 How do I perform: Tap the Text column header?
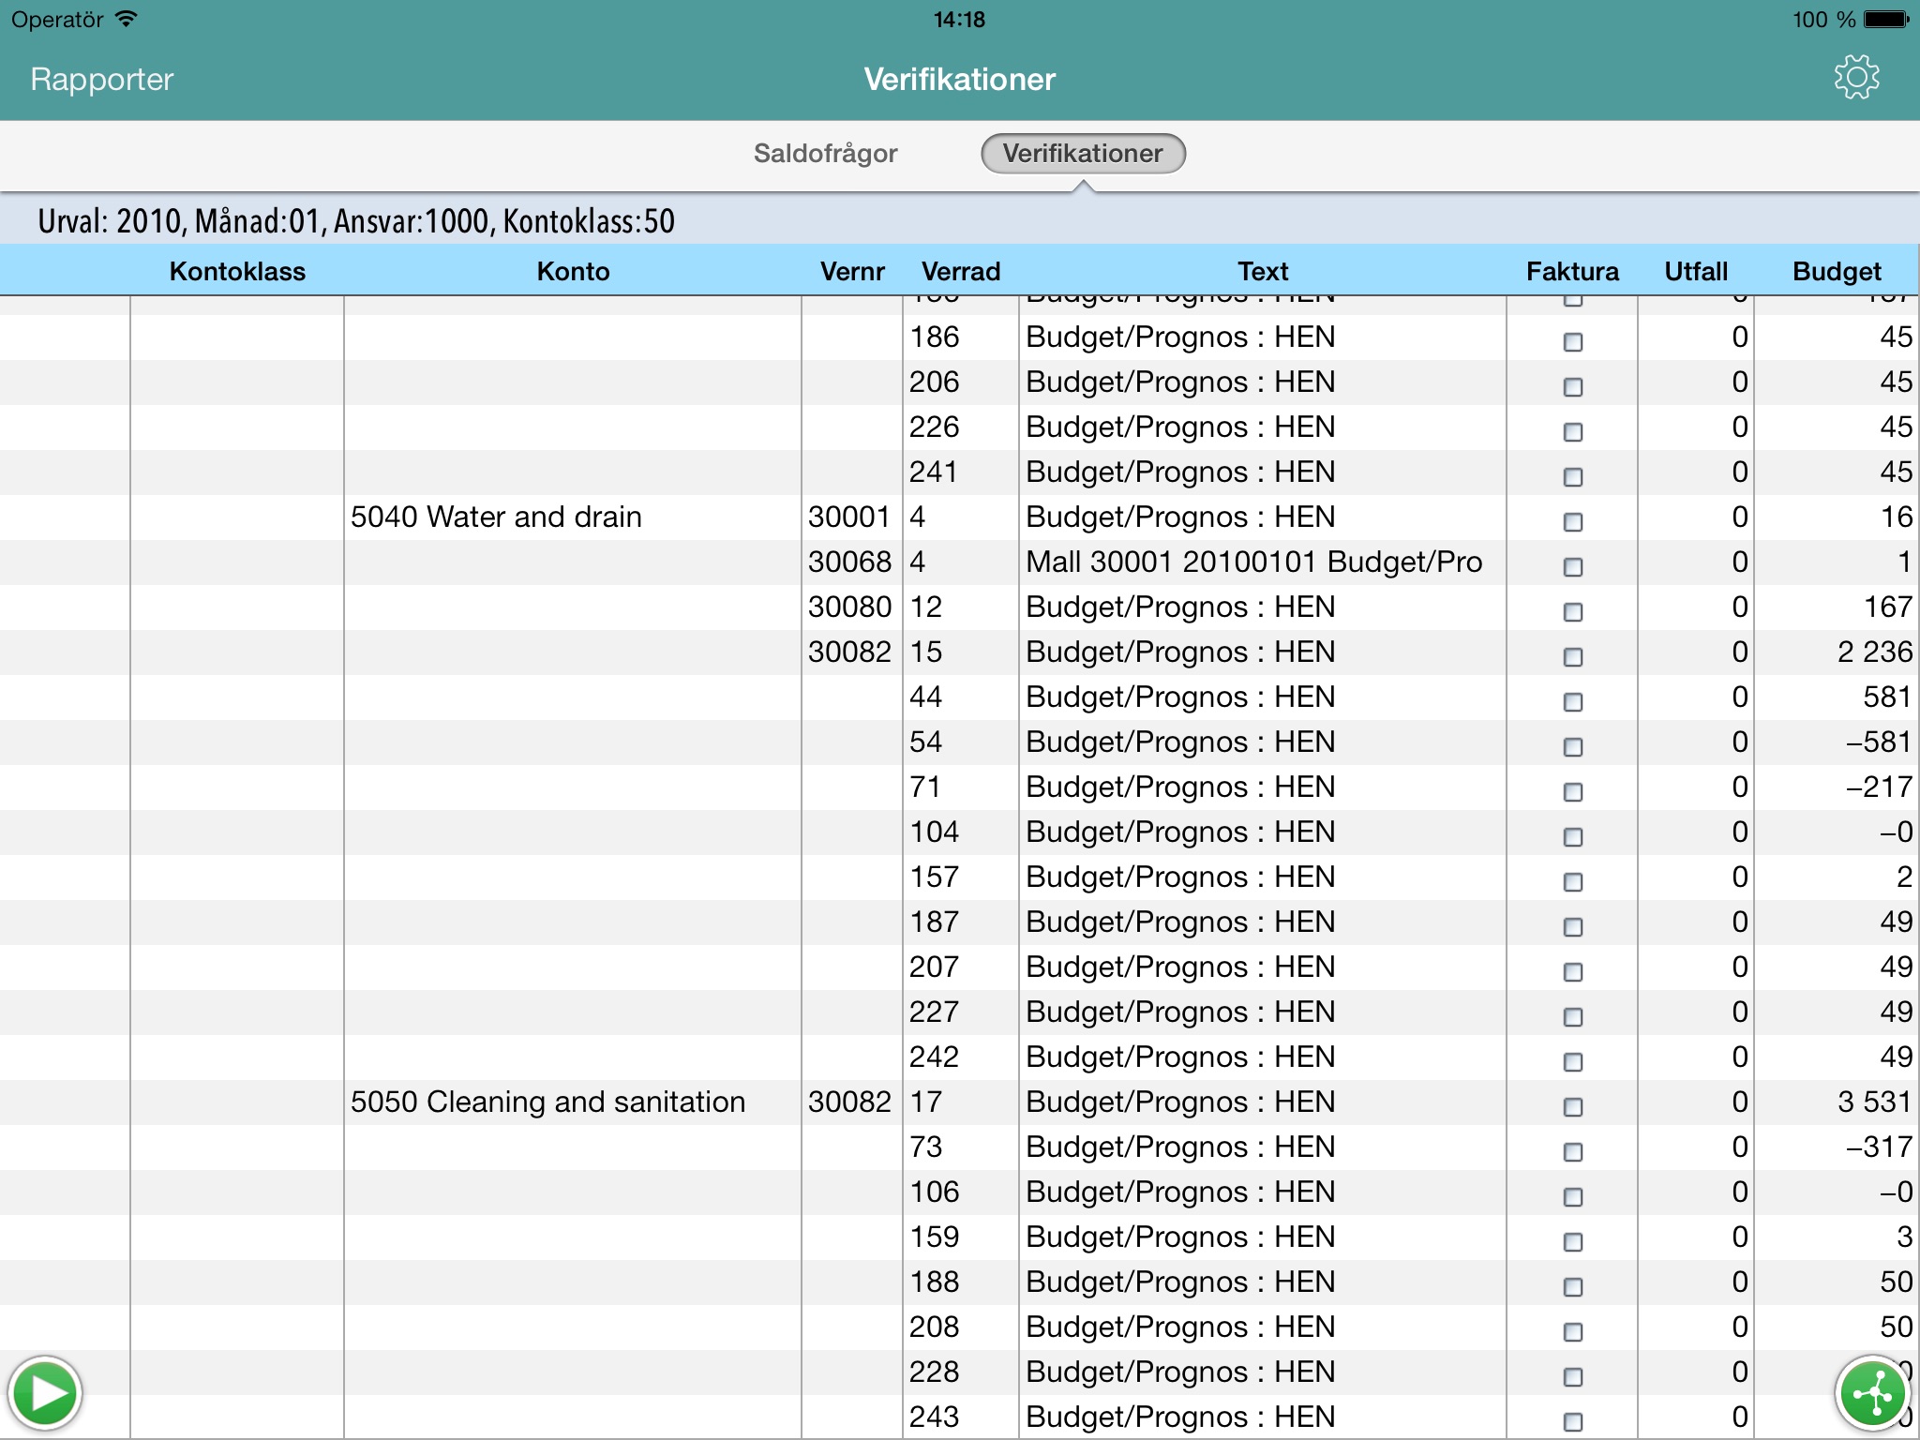coord(1263,271)
